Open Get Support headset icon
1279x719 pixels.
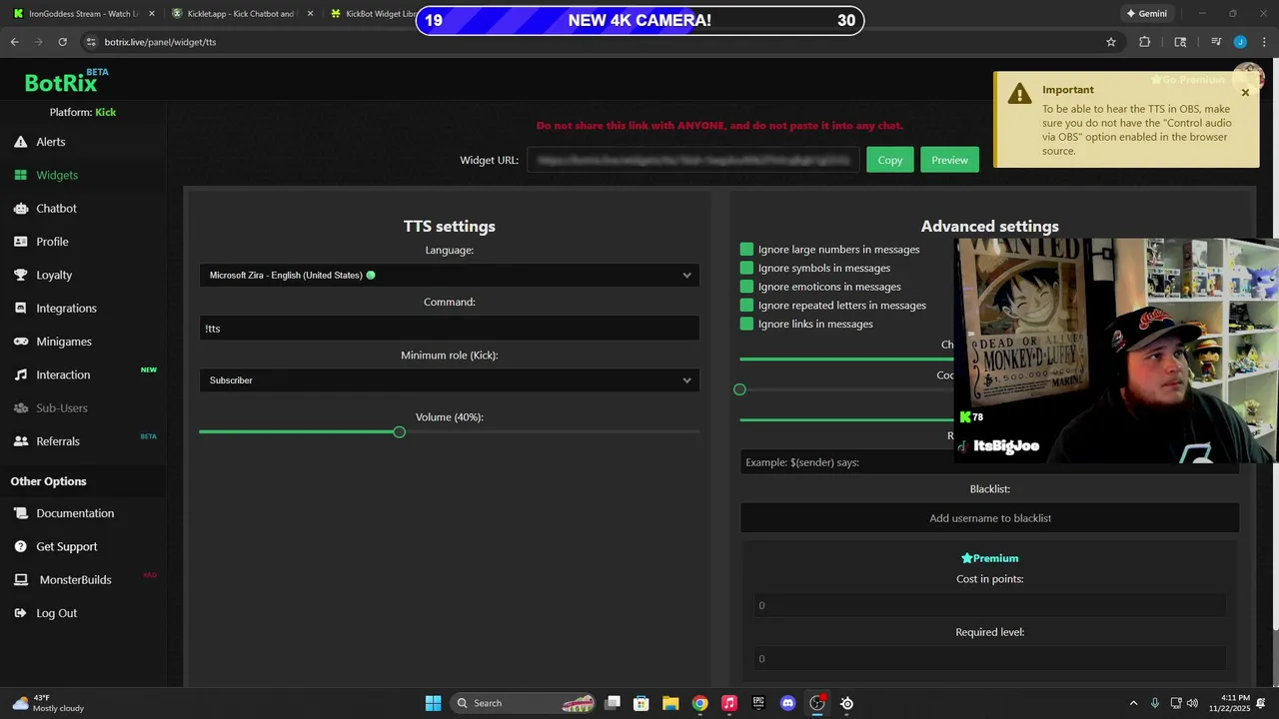(20, 546)
